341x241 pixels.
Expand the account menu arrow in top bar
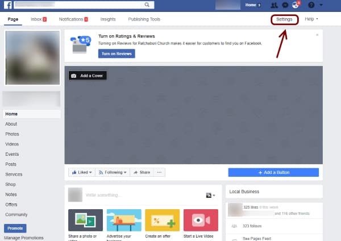[x=321, y=6]
